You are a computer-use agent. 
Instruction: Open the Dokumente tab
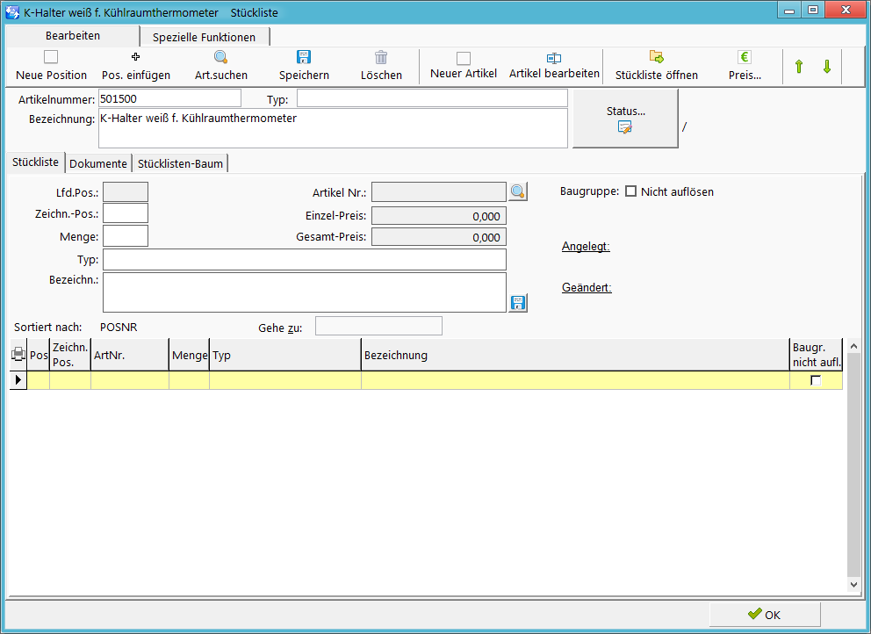coord(98,164)
